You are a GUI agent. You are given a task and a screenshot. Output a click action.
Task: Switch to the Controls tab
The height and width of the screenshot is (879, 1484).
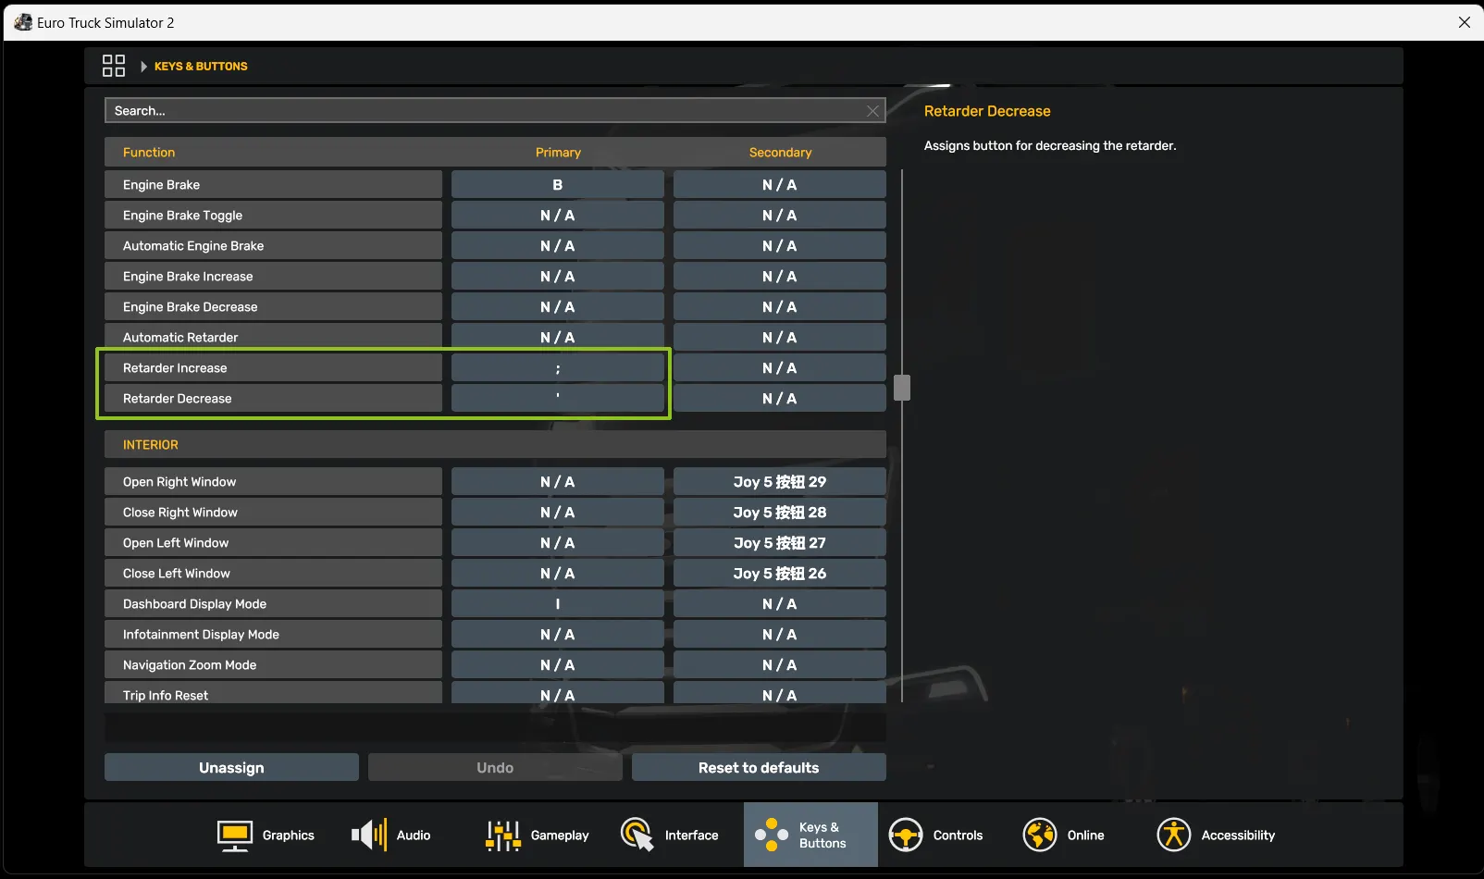click(x=936, y=835)
